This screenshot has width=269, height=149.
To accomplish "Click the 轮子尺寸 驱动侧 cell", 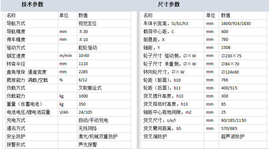I will 173,56.
